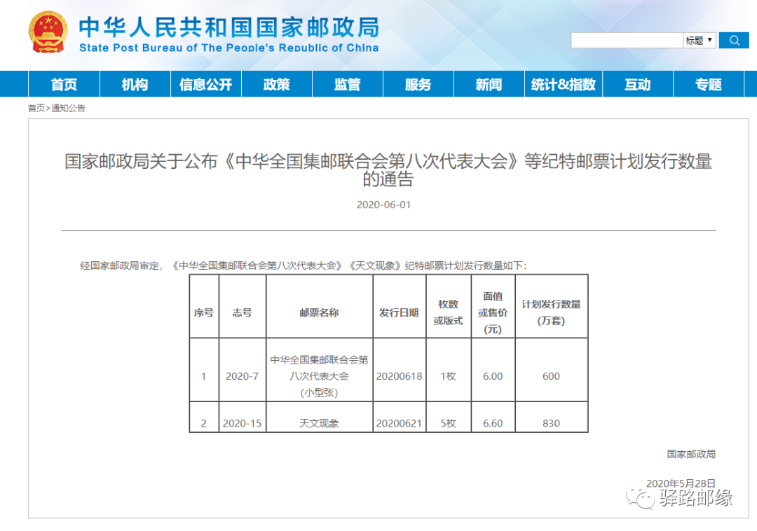Open the 互动 navigation menu item
The height and width of the screenshot is (531, 757).
638,84
